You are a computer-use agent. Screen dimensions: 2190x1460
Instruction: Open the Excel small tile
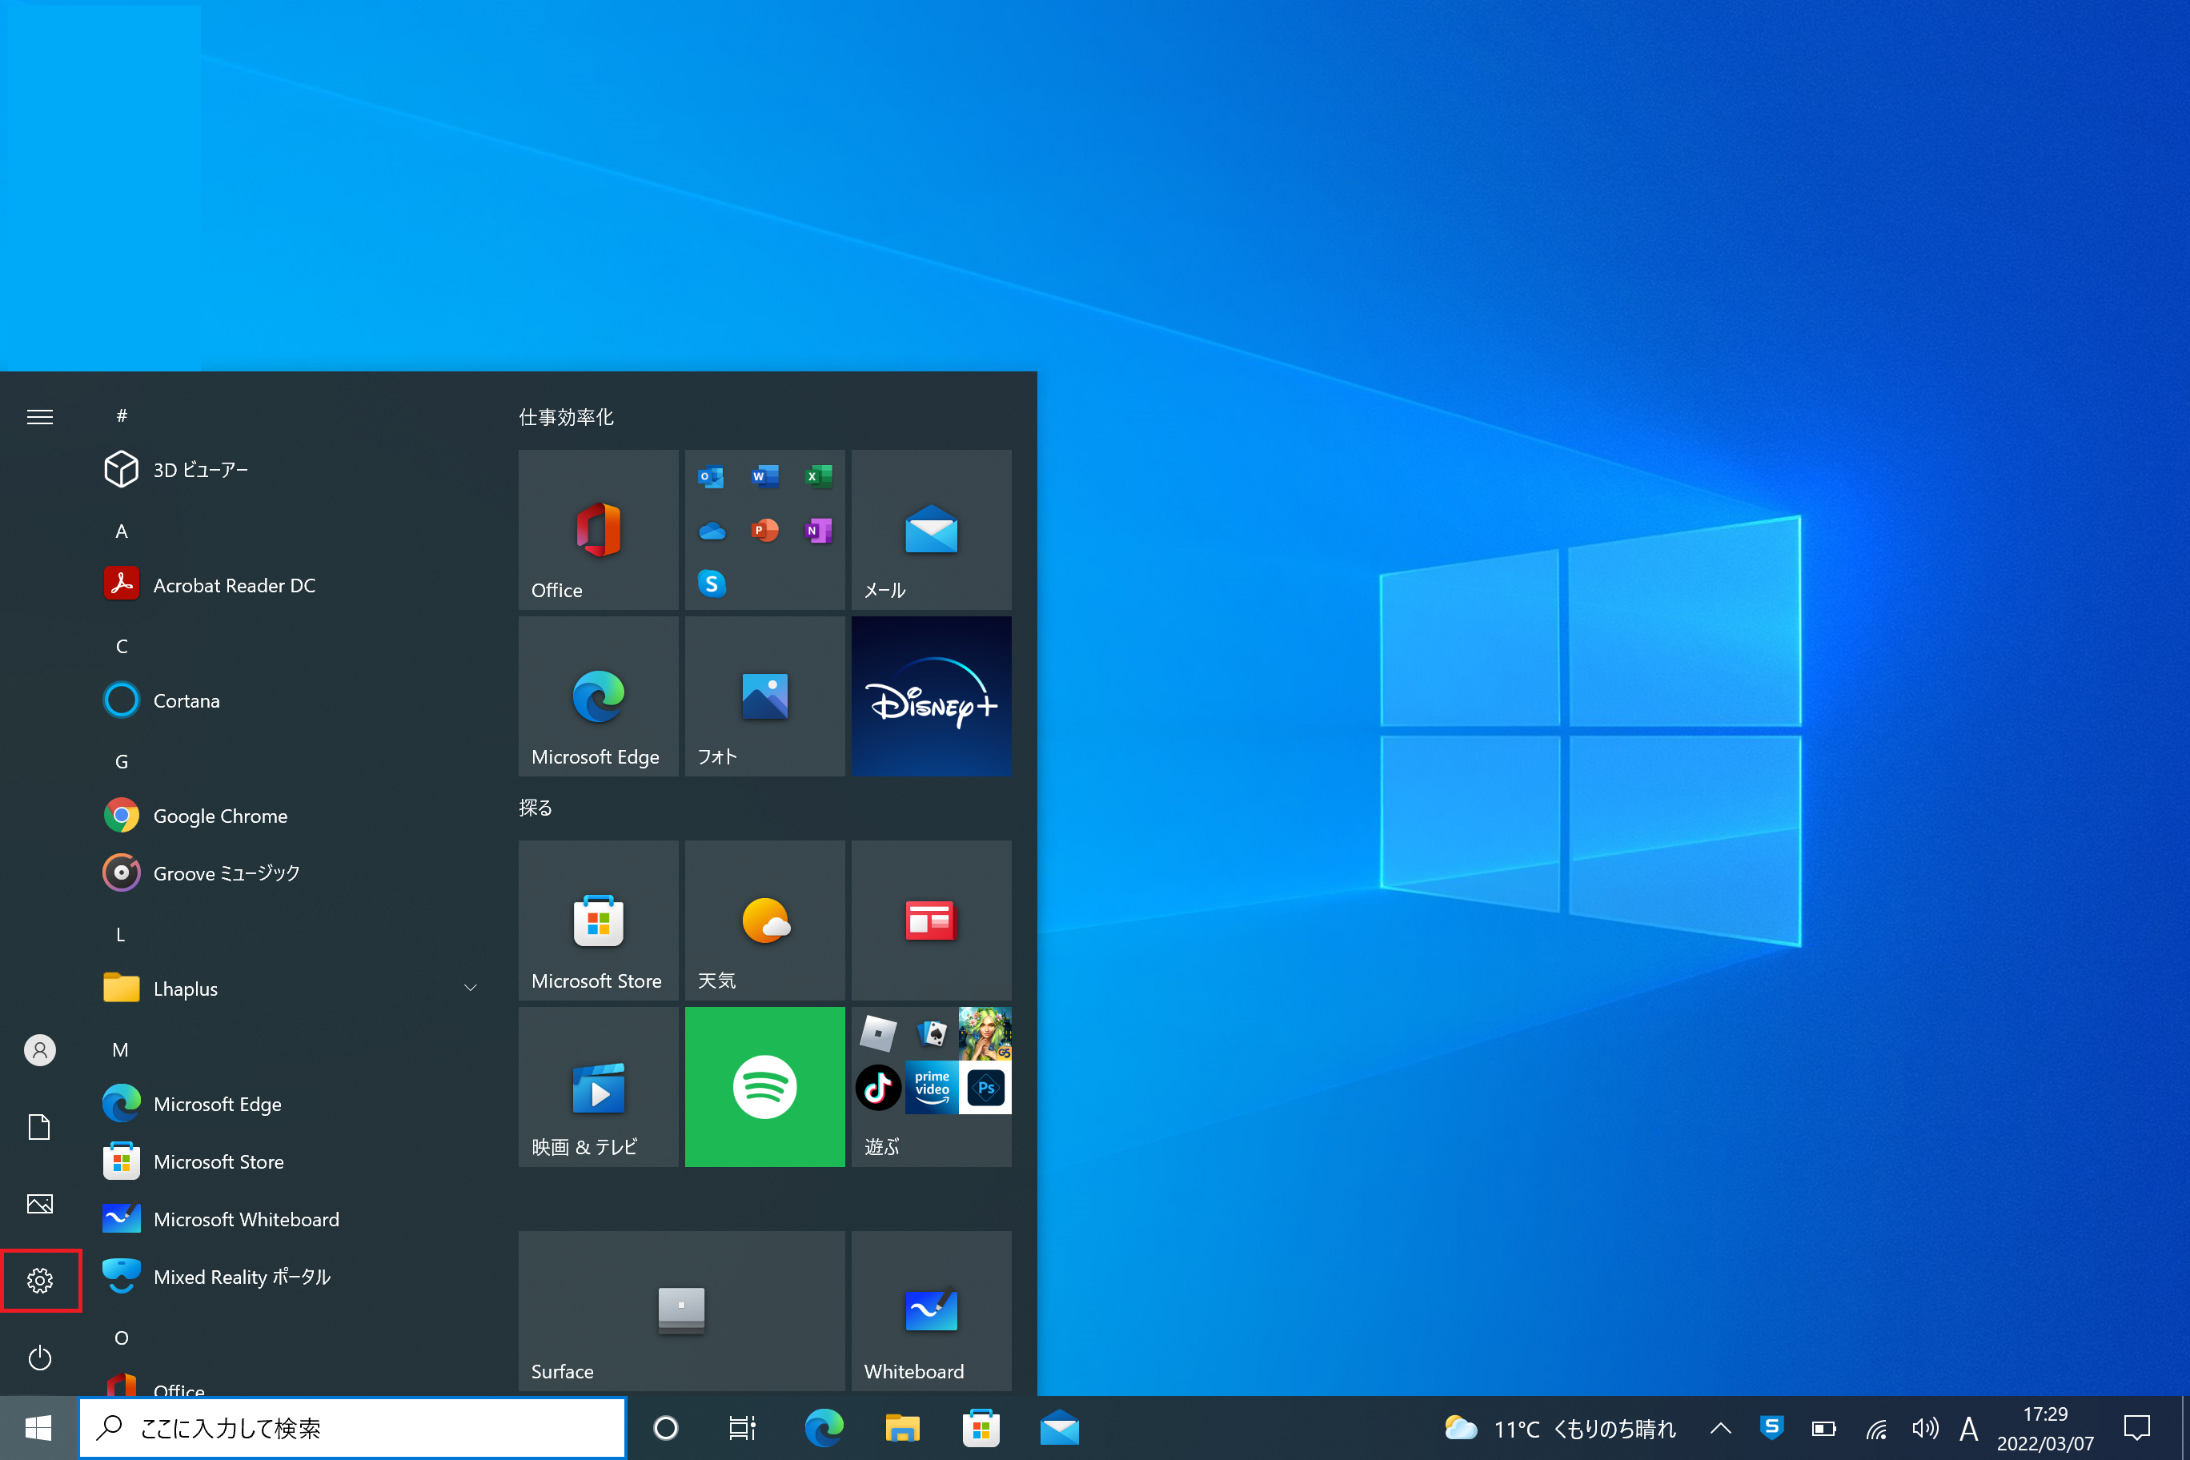click(819, 477)
